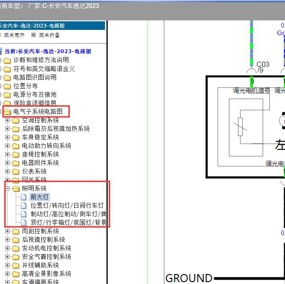This screenshot has height=284, width=285.
Task: Click the dimming motor resistor symbol
Action: (x=240, y=127)
